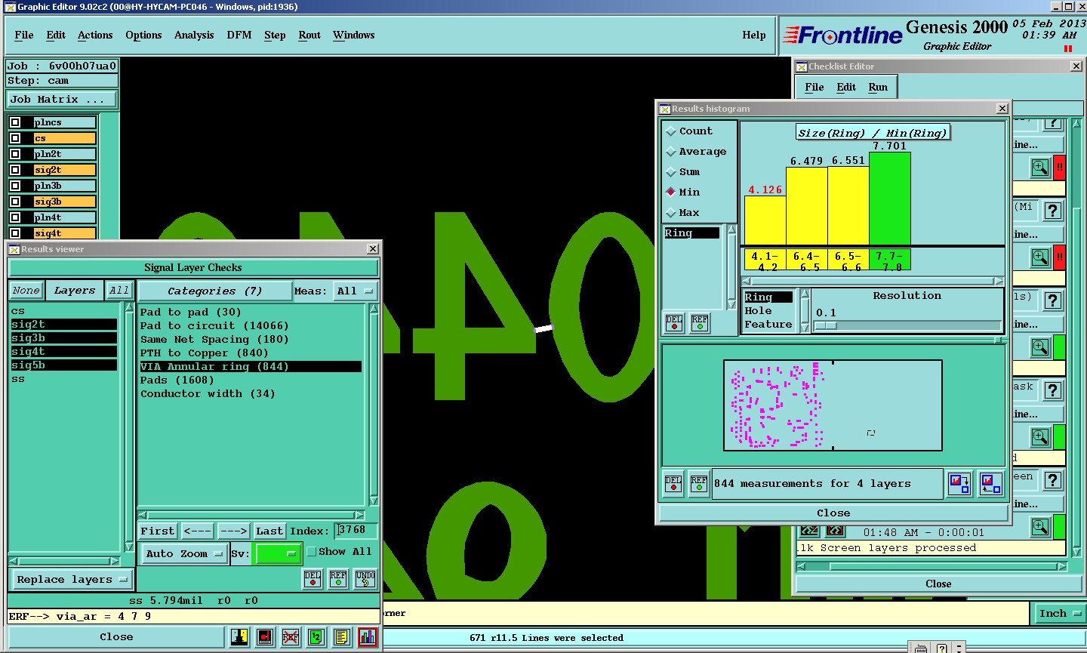Click the fourth zoom magnifier in Checklist Editor
The image size is (1087, 653).
tap(1040, 436)
